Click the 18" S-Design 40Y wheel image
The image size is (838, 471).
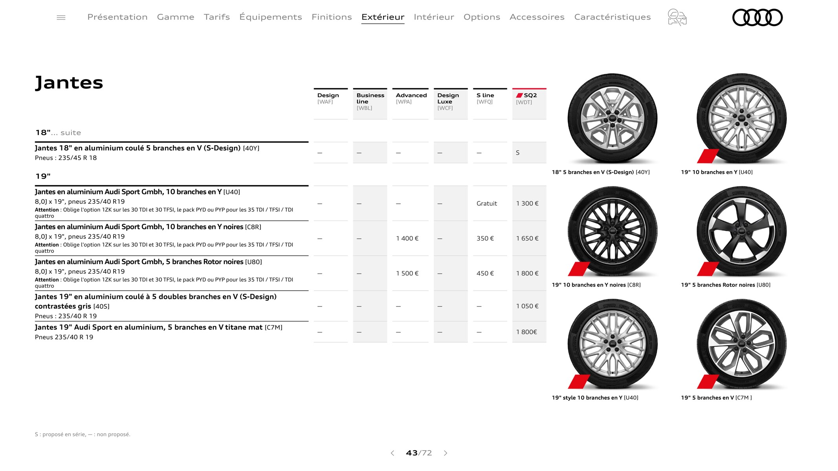pyautogui.click(x=612, y=118)
